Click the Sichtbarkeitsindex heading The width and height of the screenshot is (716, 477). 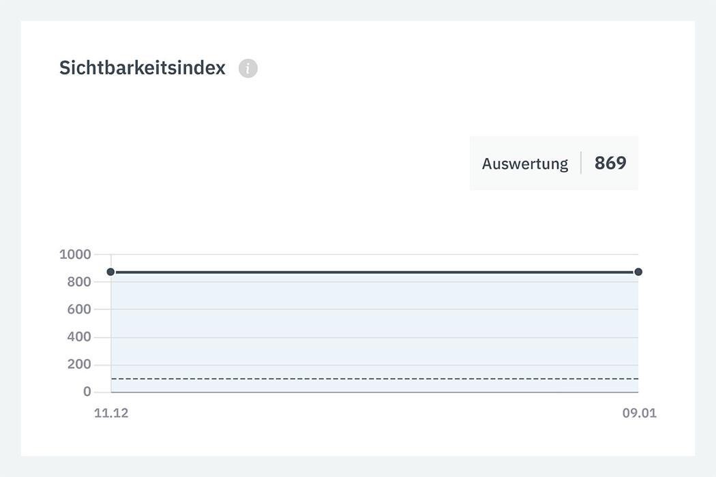coord(142,68)
